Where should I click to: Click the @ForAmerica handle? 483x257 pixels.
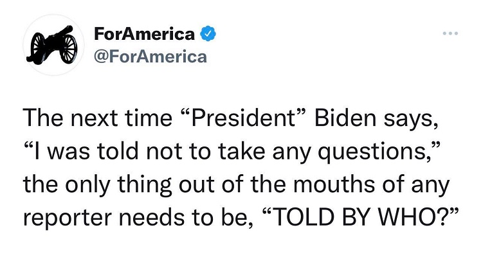[x=150, y=57]
